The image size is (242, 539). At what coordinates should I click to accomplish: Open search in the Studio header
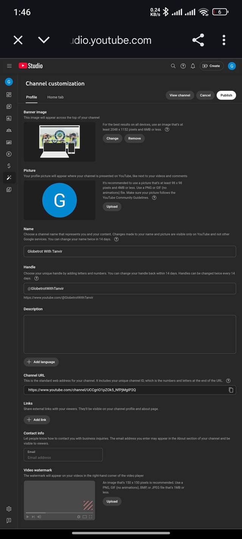pyautogui.click(x=173, y=66)
